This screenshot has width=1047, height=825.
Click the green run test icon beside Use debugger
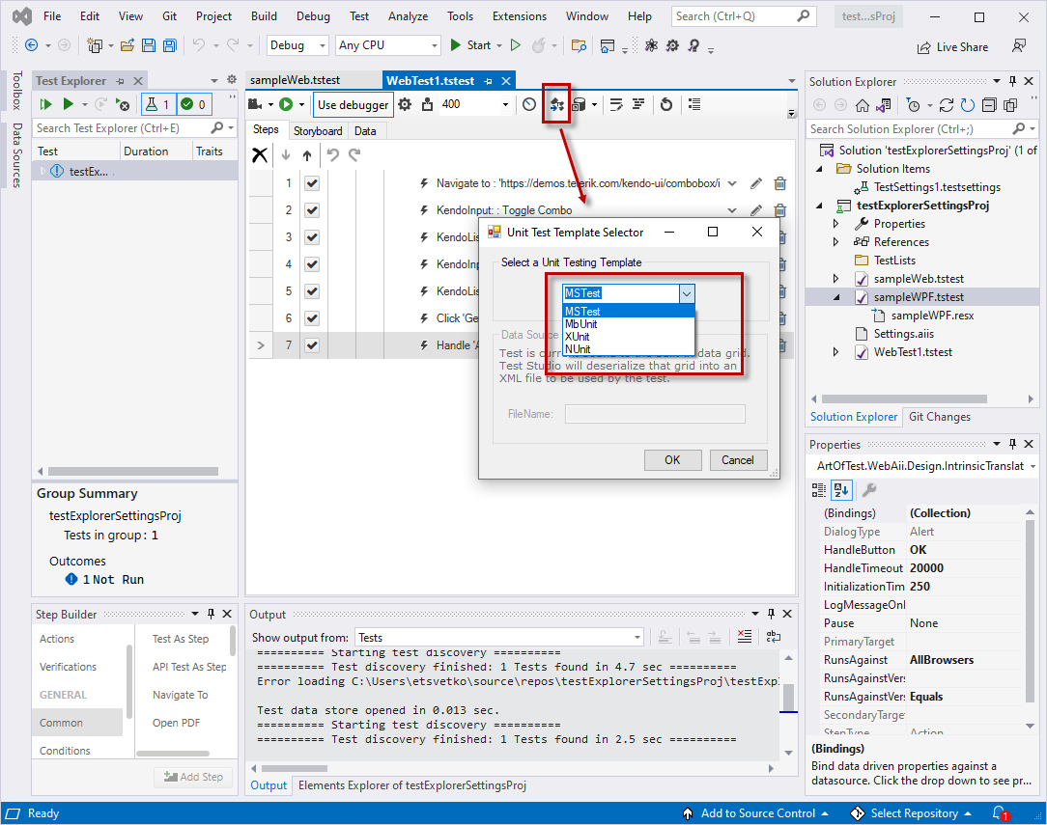click(286, 104)
